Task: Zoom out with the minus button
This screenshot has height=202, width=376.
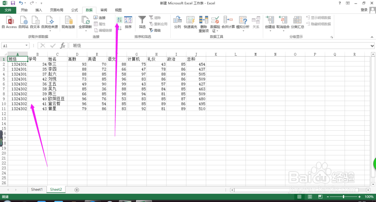Action: [x=328, y=197]
